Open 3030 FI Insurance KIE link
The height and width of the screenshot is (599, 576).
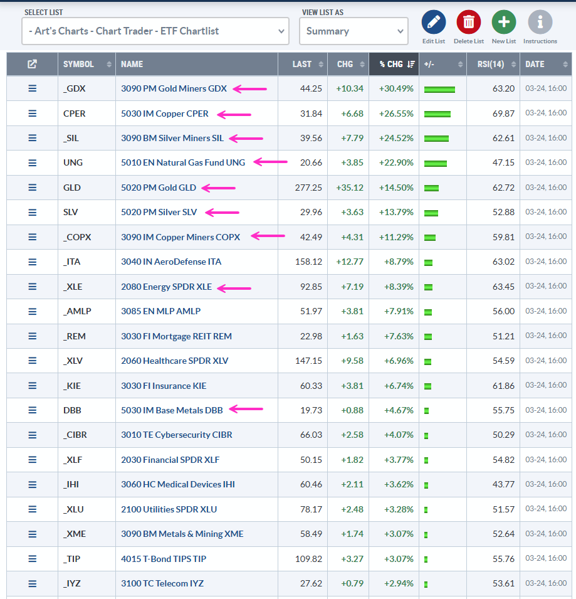[x=164, y=386]
